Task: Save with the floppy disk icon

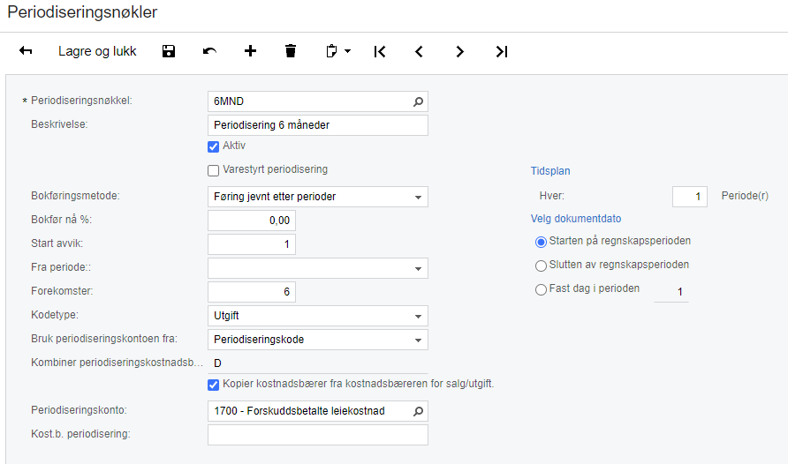Action: 169,51
